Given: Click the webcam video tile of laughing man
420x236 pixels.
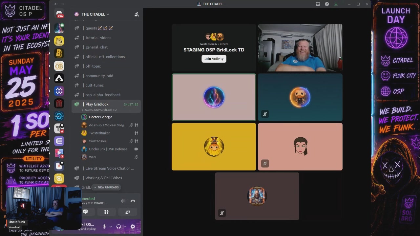Looking at the screenshot, I should tap(300, 48).
